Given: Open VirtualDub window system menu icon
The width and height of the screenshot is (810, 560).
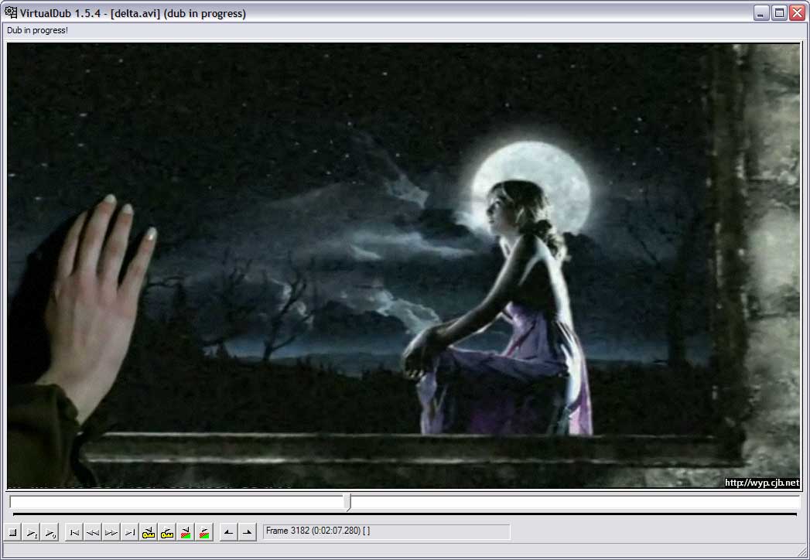Looking at the screenshot, I should (10, 12).
